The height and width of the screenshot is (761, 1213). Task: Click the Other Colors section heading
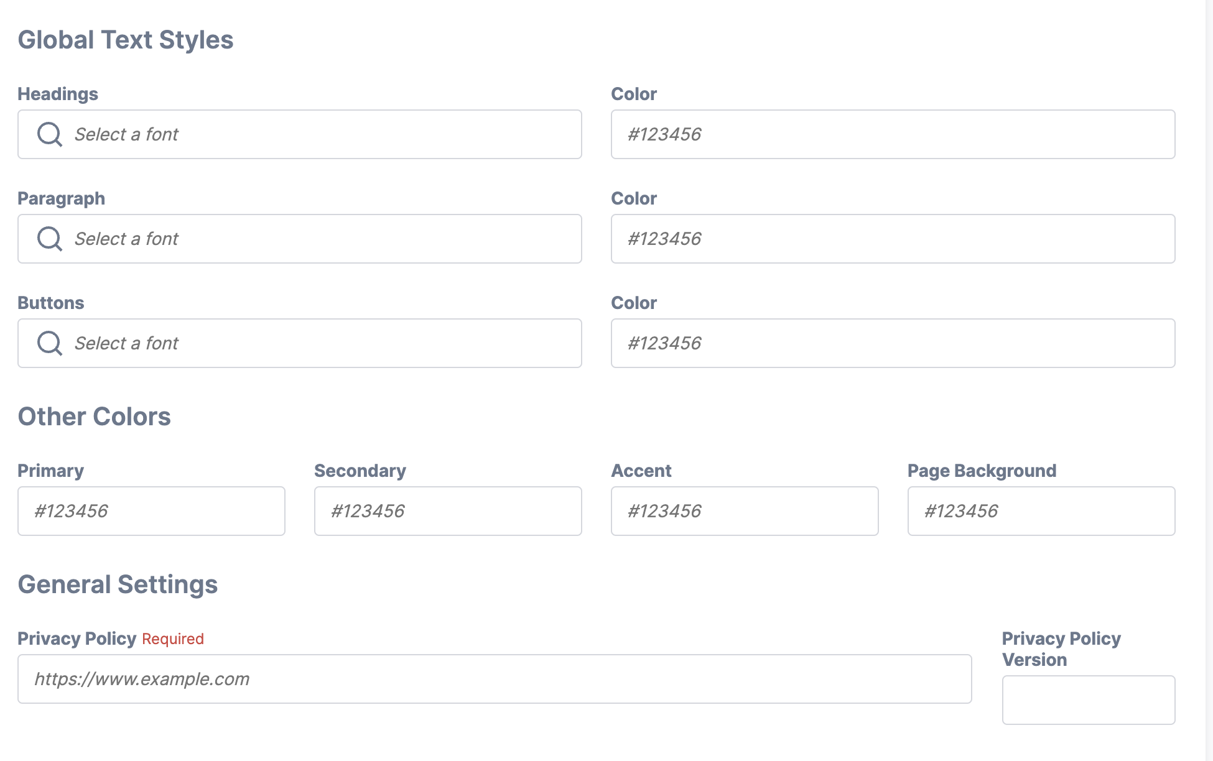pyautogui.click(x=95, y=417)
